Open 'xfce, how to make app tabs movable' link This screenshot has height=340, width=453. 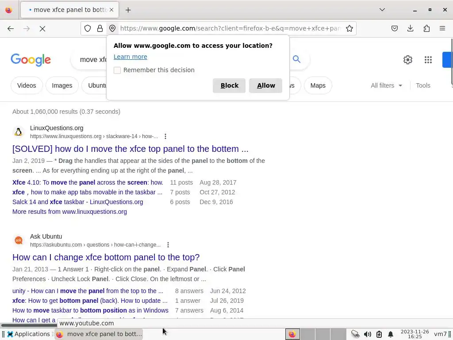click(87, 192)
